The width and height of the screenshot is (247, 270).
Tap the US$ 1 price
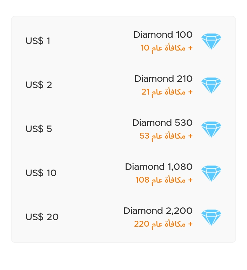38,41
